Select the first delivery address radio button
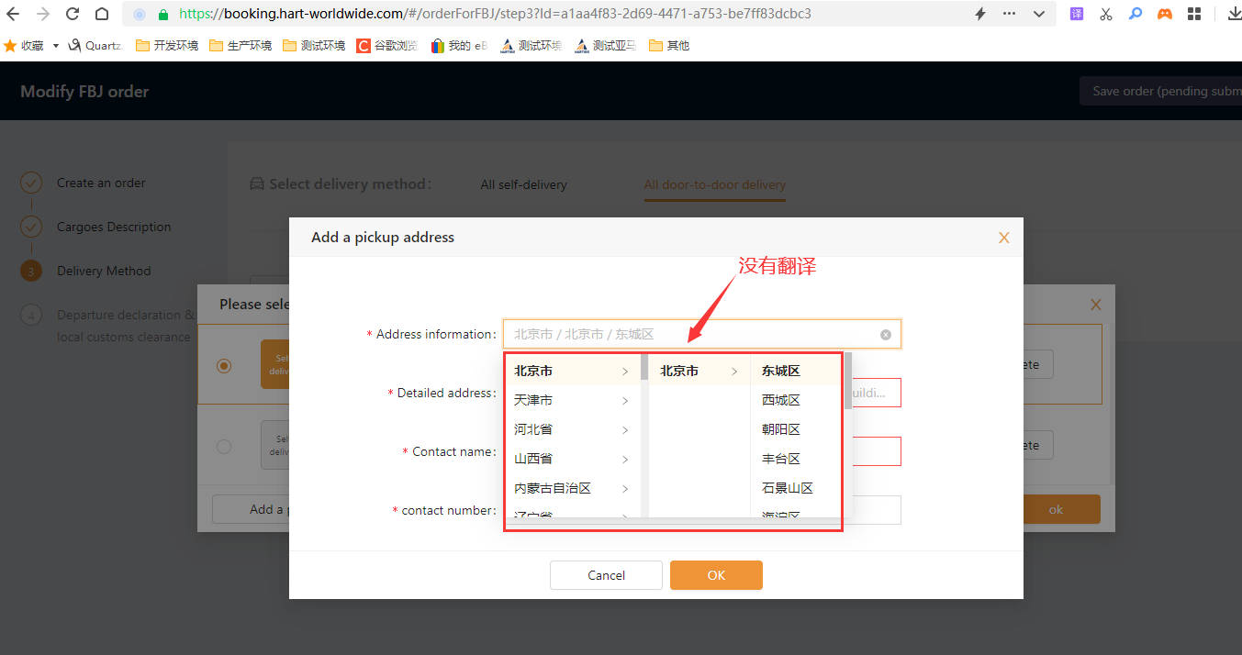The height and width of the screenshot is (655, 1242). coord(224,365)
